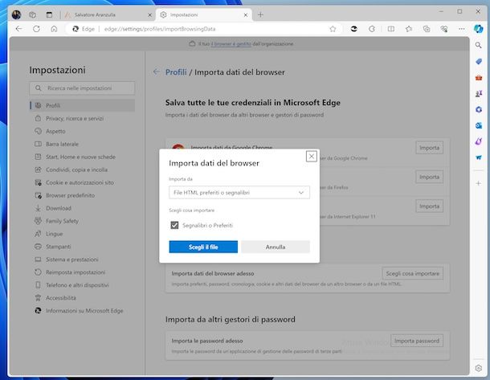This screenshot has height=380, width=490.
Task: Open Collections icon in toolbar
Action: [x=427, y=29]
